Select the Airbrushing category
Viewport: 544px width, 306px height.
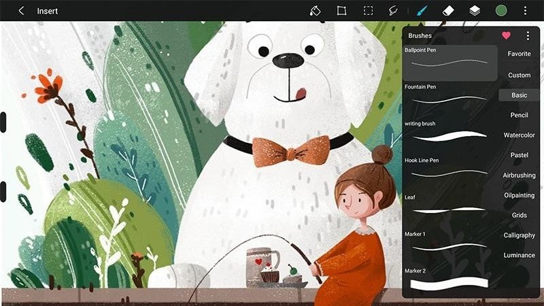pyautogui.click(x=519, y=175)
